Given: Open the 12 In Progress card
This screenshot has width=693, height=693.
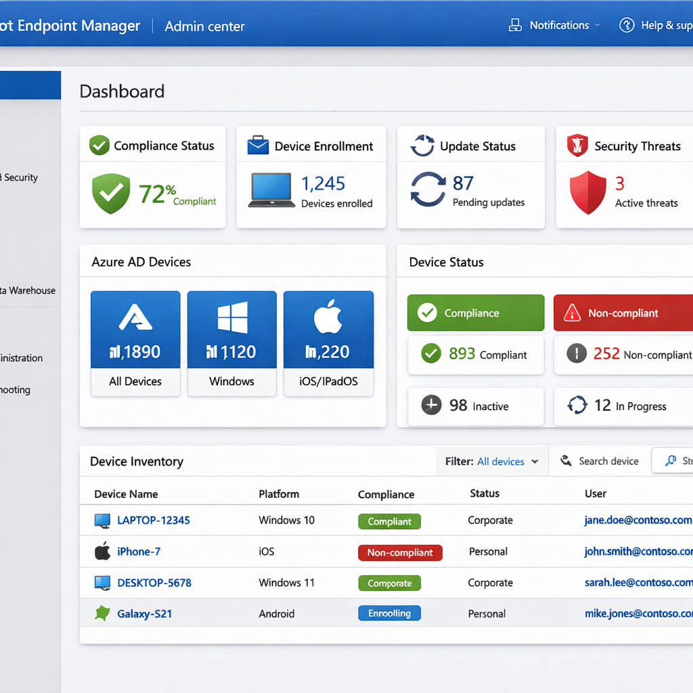Looking at the screenshot, I should (623, 407).
